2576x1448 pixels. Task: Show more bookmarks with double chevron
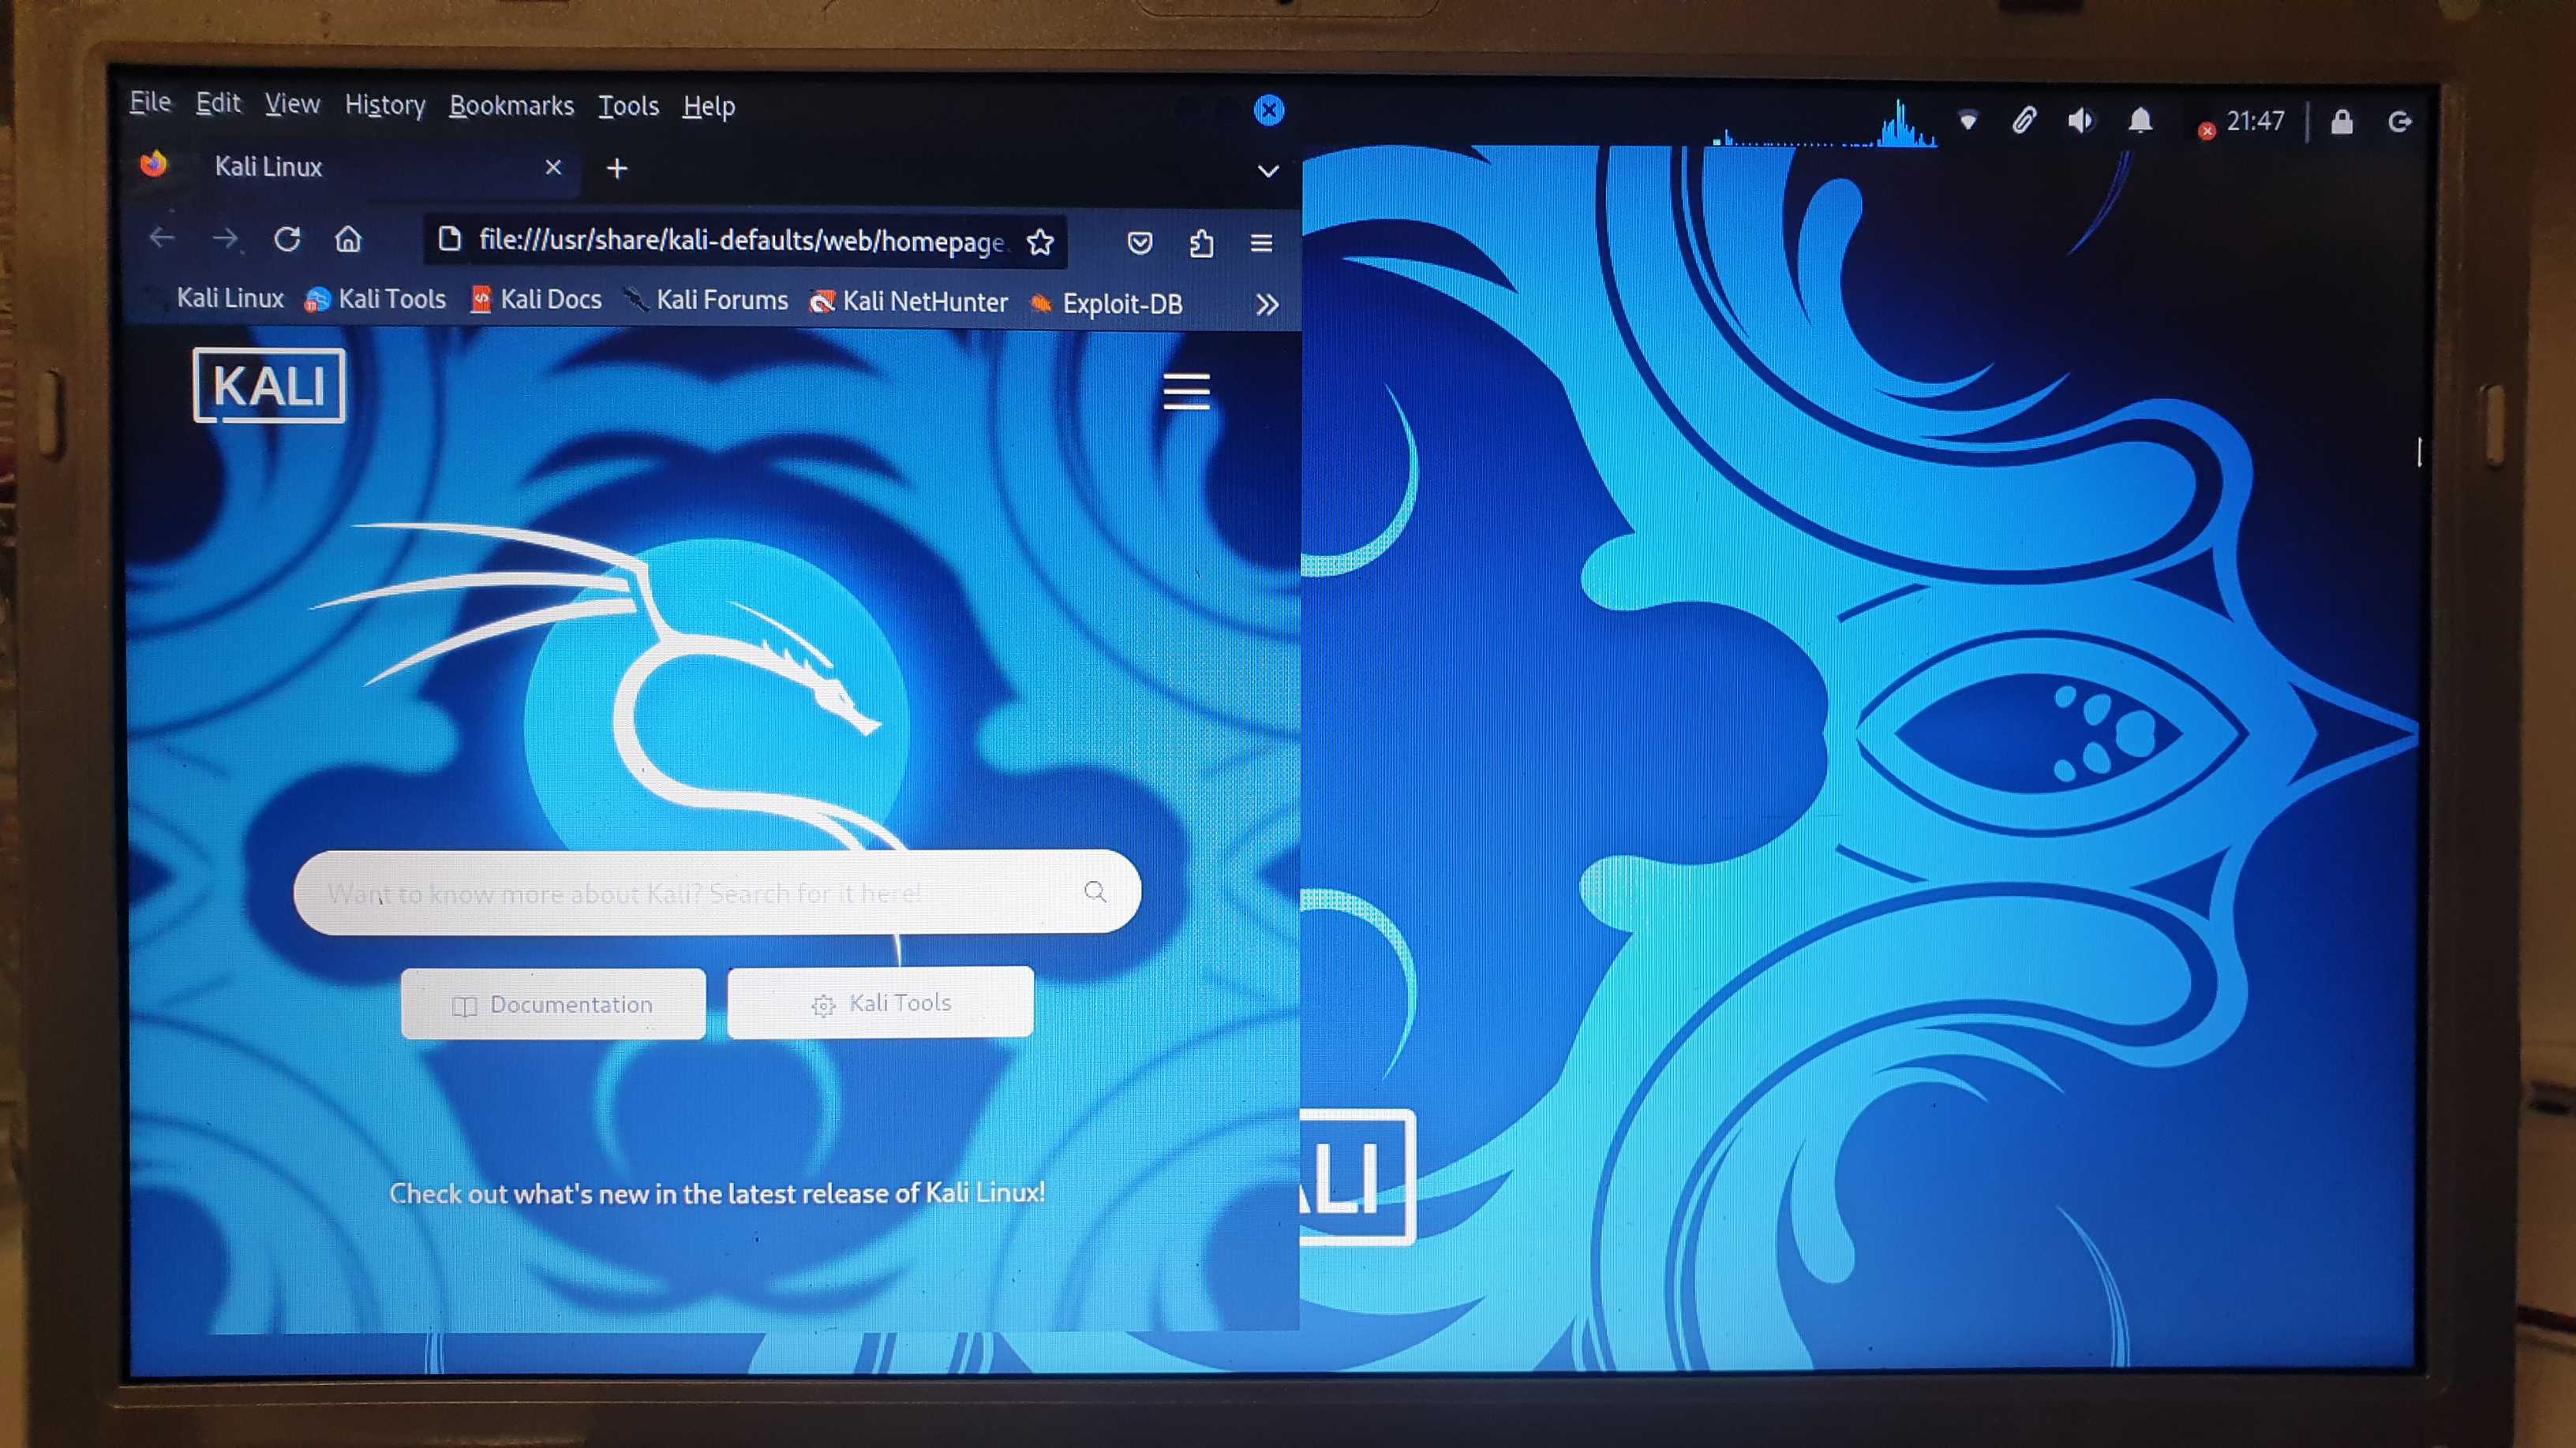pos(1267,304)
